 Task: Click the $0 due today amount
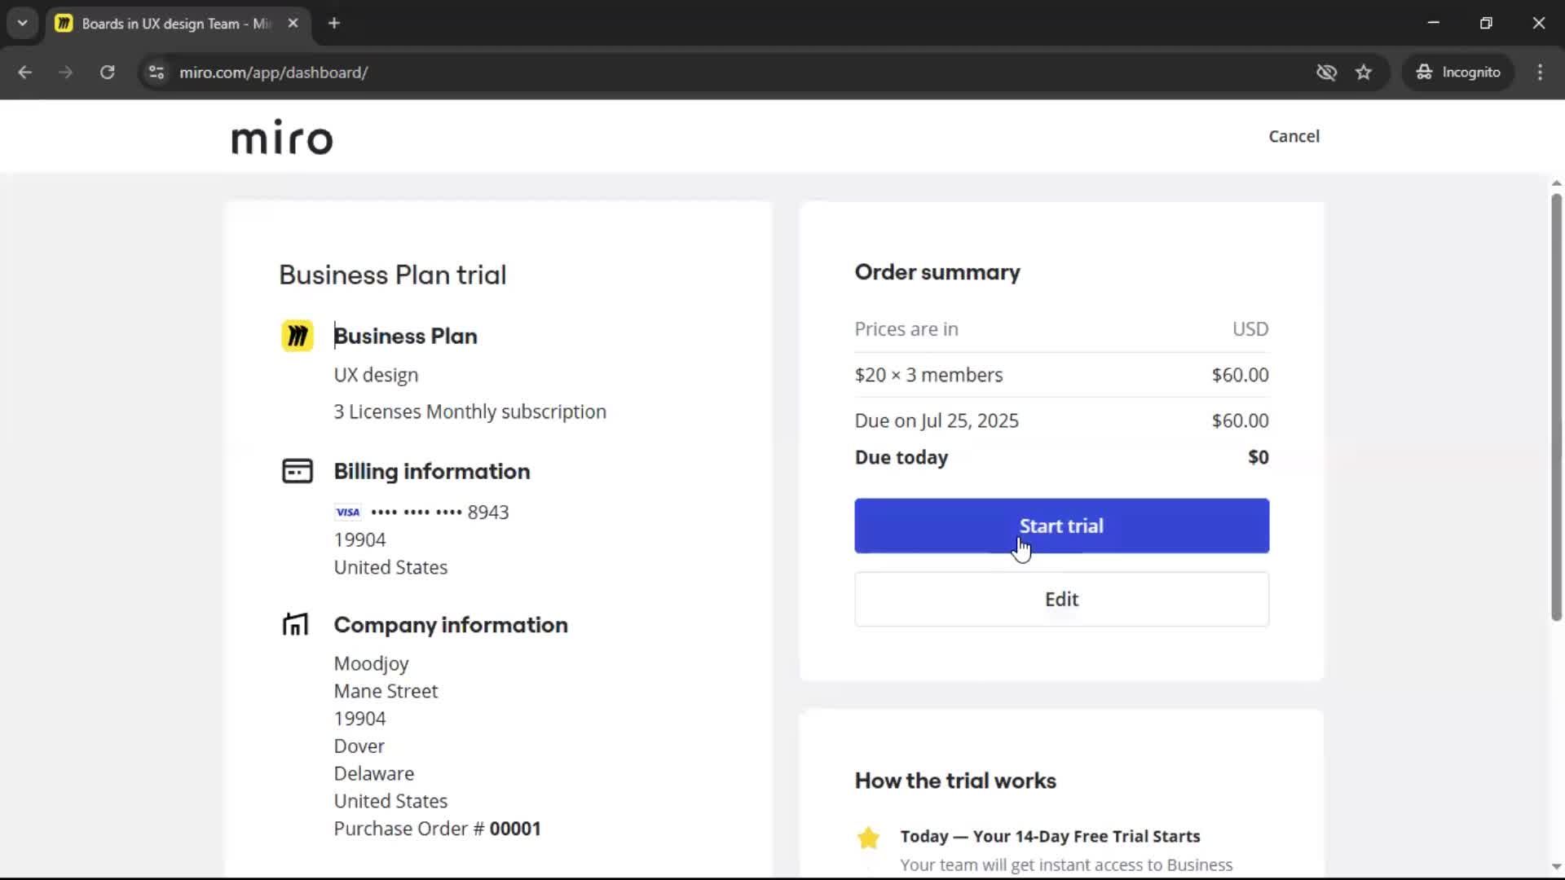[1258, 457]
